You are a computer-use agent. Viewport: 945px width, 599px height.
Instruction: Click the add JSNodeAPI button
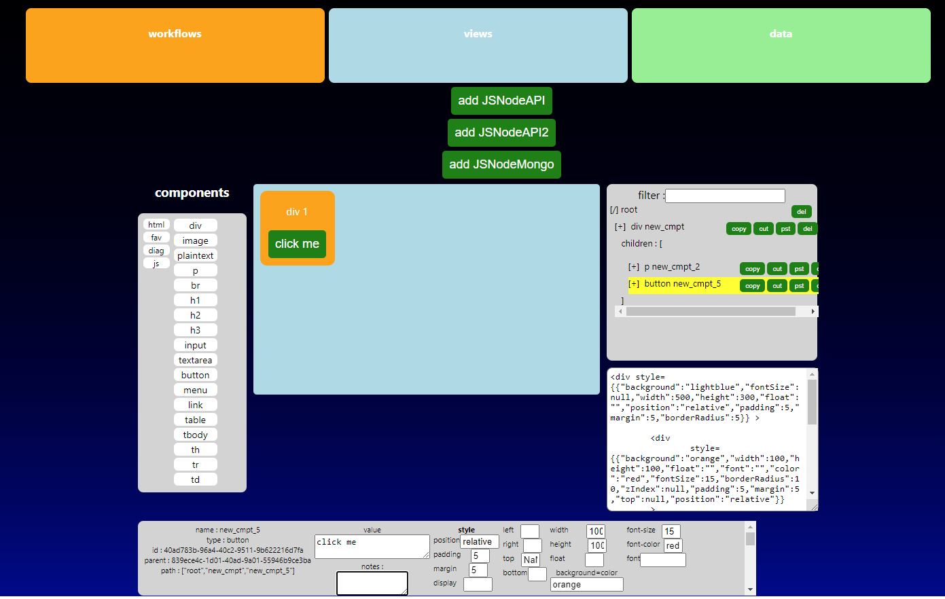(x=501, y=101)
